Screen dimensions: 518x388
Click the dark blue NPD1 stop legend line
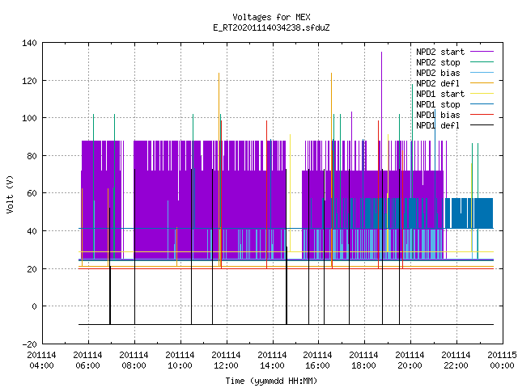(482, 104)
